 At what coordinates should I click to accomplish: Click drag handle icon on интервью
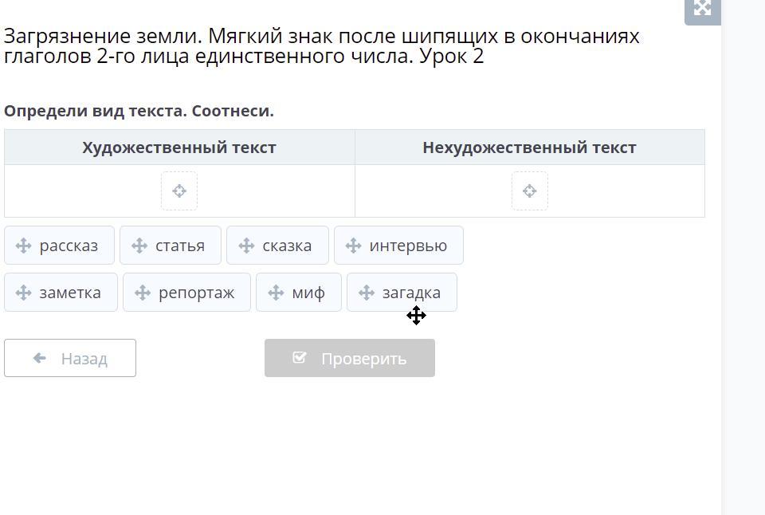(354, 246)
